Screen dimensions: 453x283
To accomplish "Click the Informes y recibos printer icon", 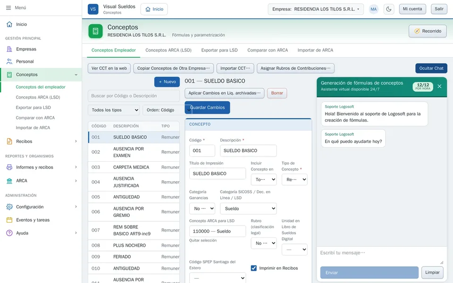I will point(9,167).
